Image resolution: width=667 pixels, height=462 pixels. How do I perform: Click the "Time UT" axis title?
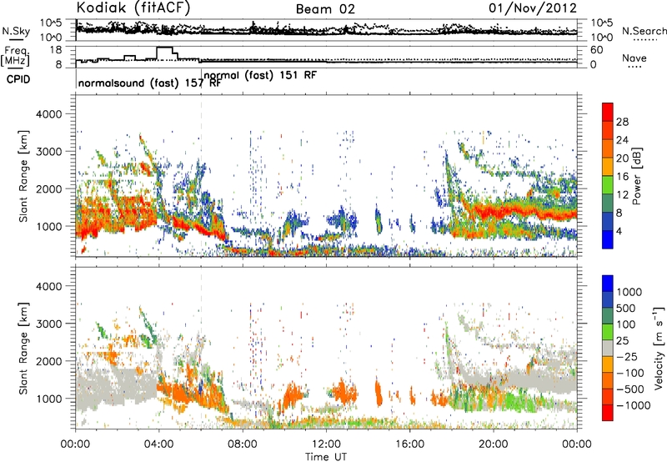(x=326, y=456)
